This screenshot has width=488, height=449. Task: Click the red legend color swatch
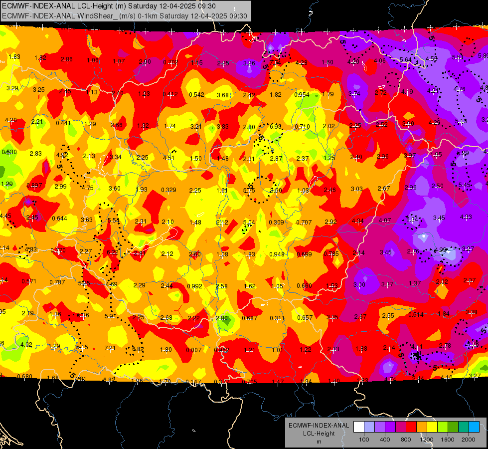tap(411, 427)
